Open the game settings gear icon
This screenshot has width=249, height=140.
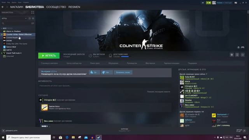[232, 55]
